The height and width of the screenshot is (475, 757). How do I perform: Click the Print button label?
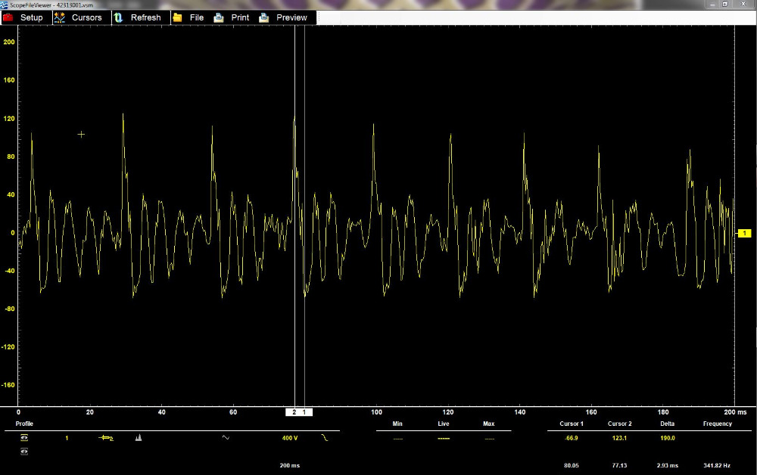240,17
